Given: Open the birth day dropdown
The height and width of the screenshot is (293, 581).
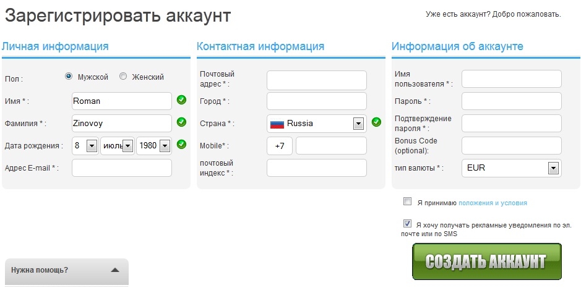Looking at the screenshot, I should (92, 146).
